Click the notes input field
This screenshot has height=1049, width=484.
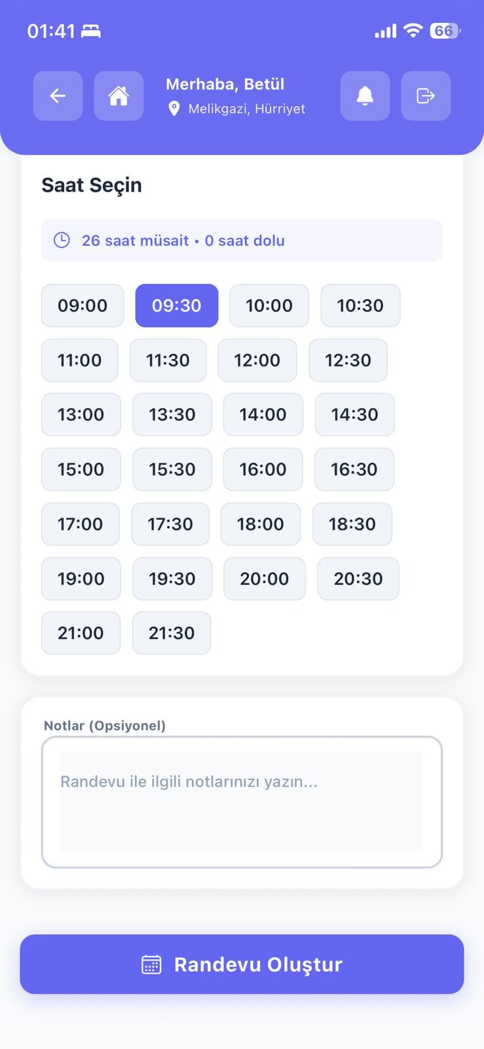coord(242,801)
